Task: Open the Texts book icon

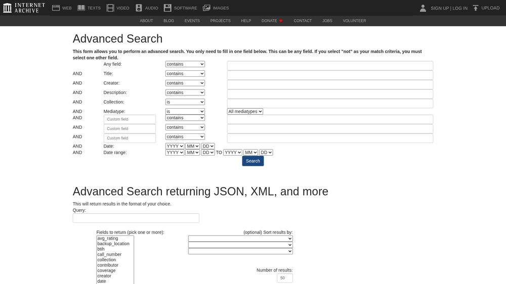Action: point(81,8)
